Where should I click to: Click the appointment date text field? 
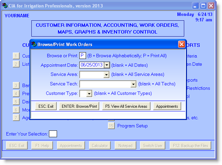pos(91,65)
